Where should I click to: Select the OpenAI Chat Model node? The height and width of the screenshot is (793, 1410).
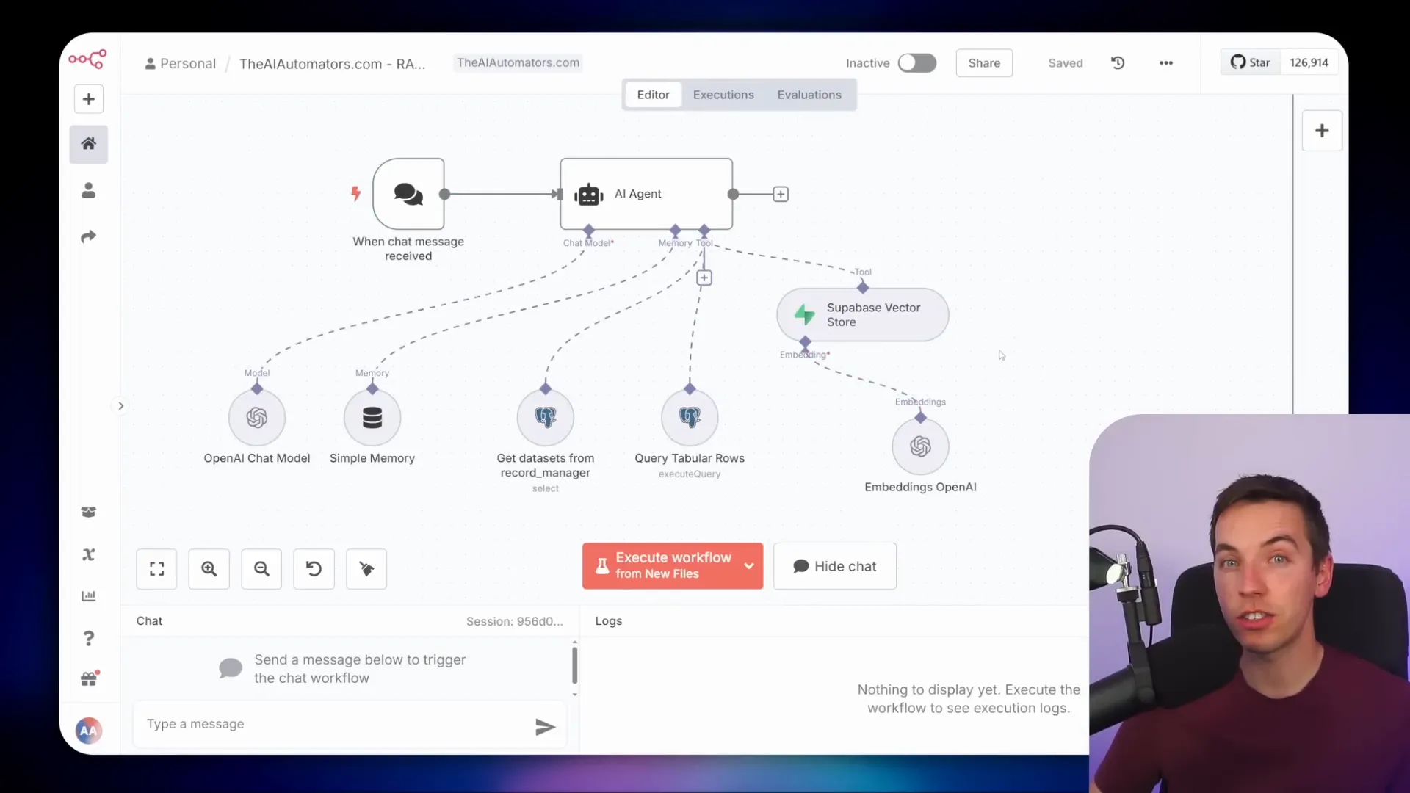point(256,418)
